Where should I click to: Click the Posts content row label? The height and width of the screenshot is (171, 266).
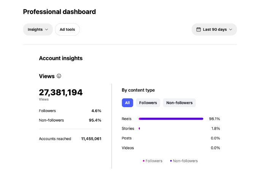(x=127, y=138)
